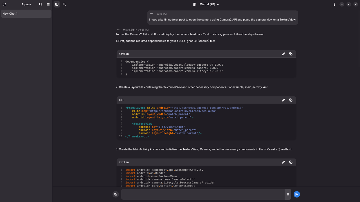Screen dimensions: 360x202
Task: Click step 2 layout file instruction text
Action: click(192, 87)
